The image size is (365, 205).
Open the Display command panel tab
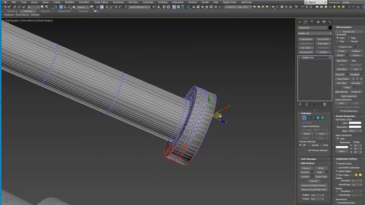[324, 22]
